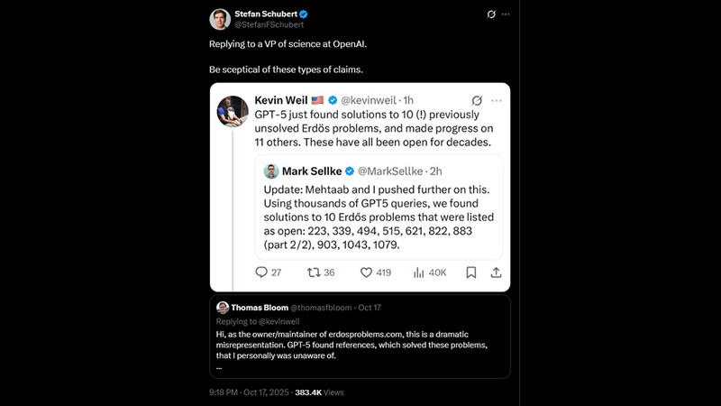Click Stefan Schubert's profile avatar
The width and height of the screenshot is (721, 406).
pos(220,19)
